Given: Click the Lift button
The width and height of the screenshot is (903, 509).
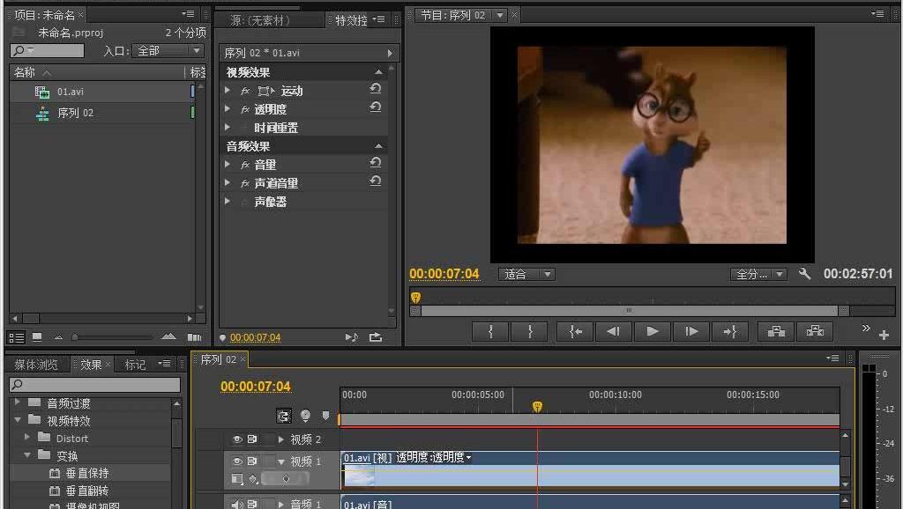Looking at the screenshot, I should tap(776, 331).
